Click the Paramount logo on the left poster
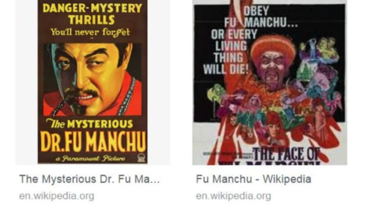The height and width of the screenshot is (208, 367). click(141, 158)
